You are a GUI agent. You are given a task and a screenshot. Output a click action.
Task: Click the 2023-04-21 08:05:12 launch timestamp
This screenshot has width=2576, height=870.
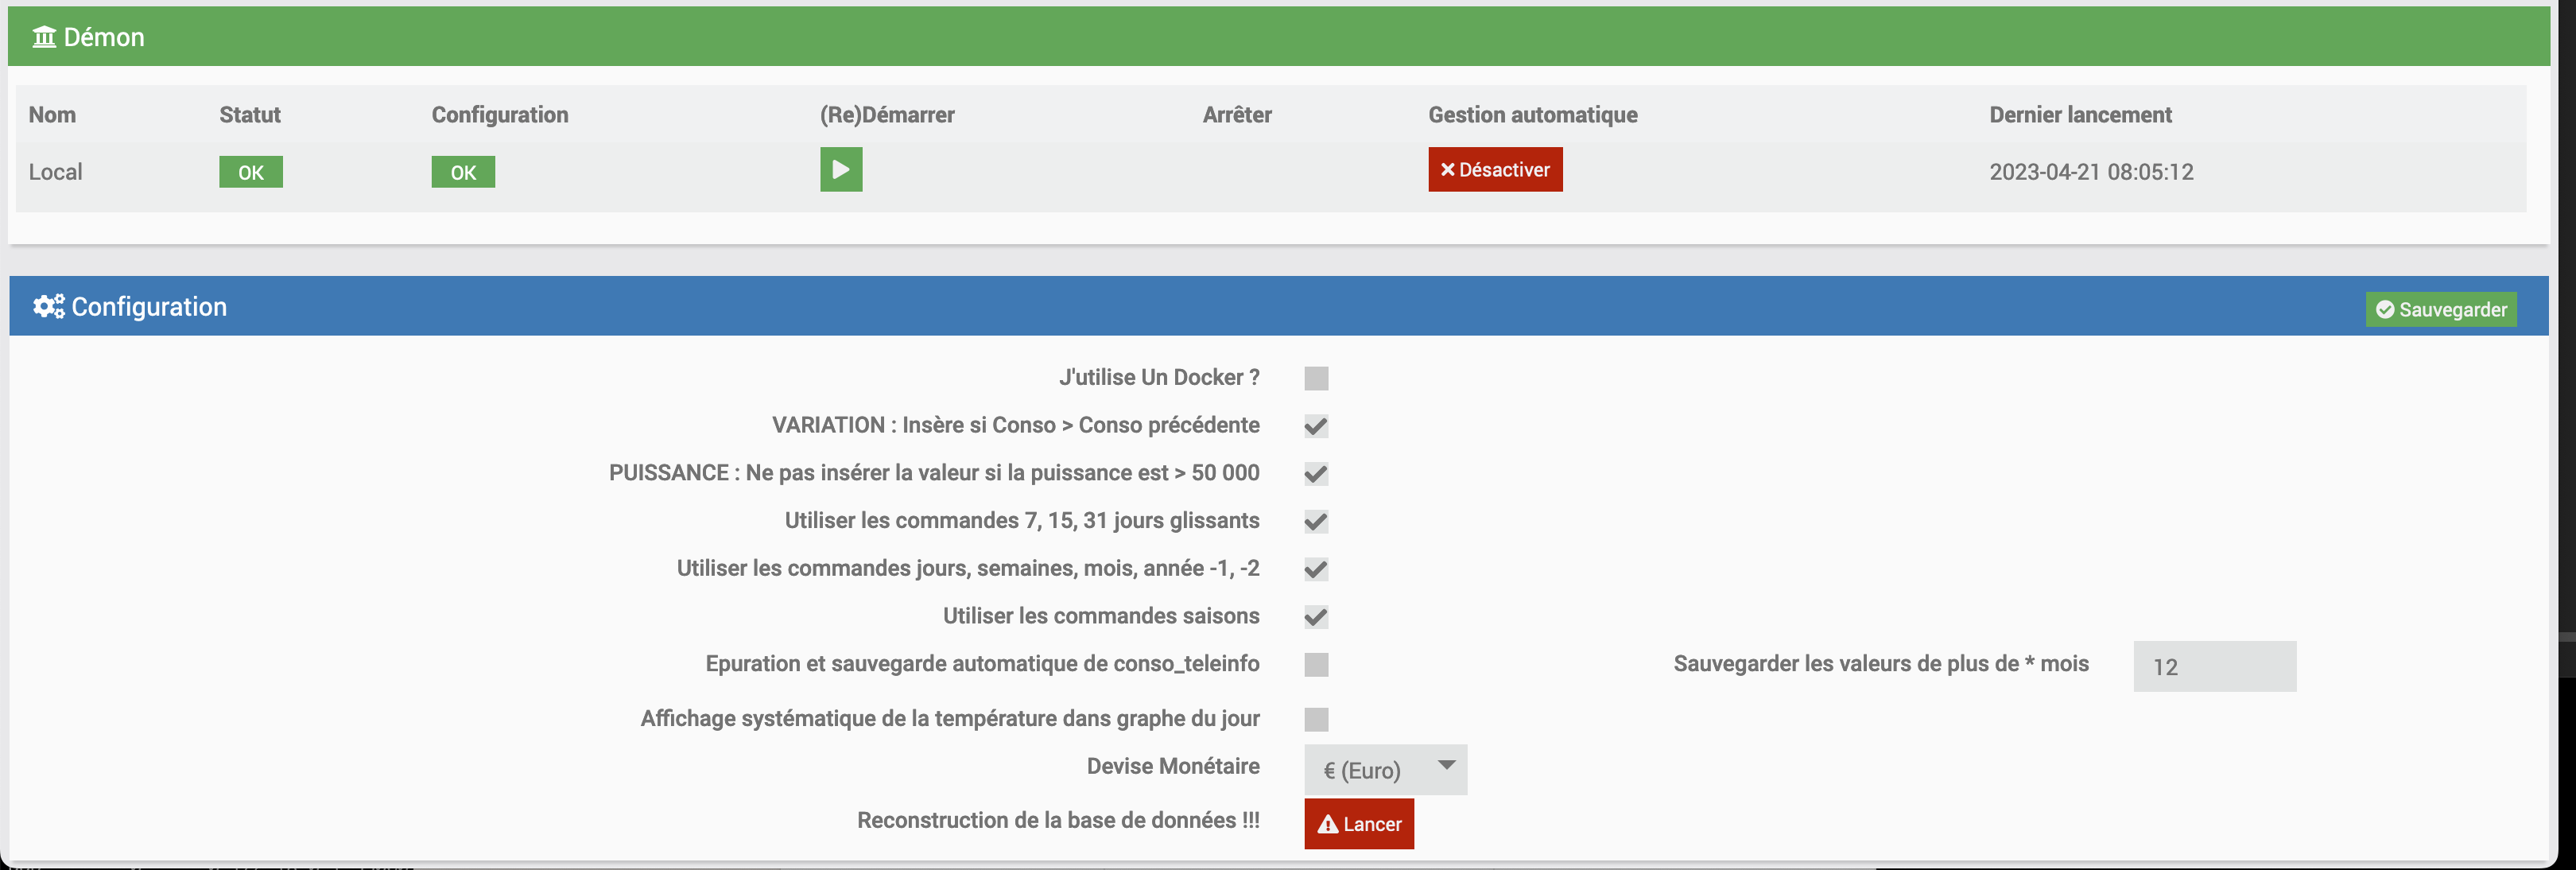(x=2091, y=172)
